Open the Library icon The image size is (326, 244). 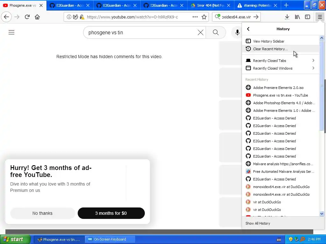coord(297,17)
